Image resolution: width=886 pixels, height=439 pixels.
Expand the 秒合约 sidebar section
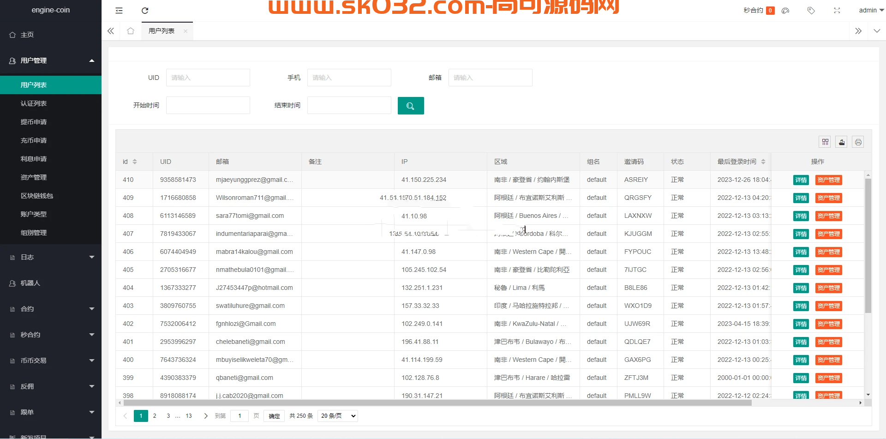[51, 335]
